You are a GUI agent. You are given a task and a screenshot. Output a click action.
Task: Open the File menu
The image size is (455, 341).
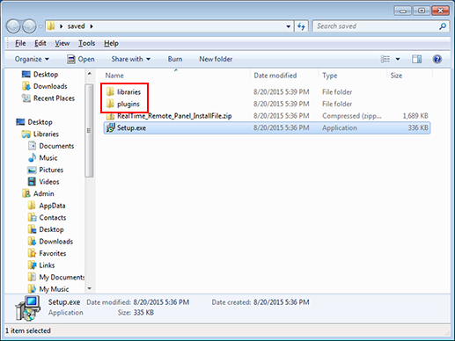click(20, 43)
